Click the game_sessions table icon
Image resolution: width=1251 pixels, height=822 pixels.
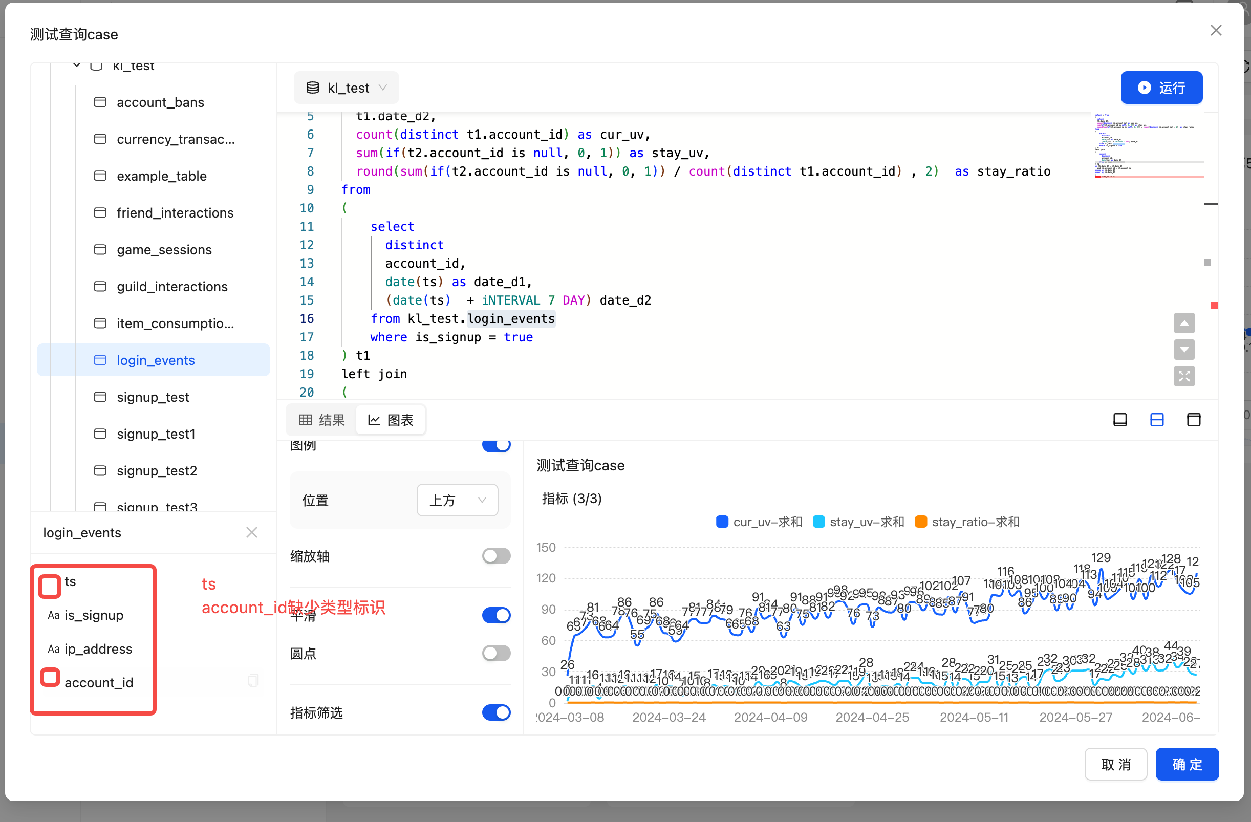click(100, 249)
